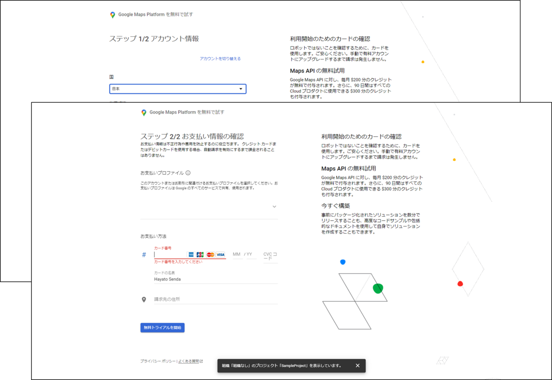552x380 pixels.
Task: Click the Google Maps Platform logo in the Step 2/2 window
Action: pyautogui.click(x=144, y=112)
